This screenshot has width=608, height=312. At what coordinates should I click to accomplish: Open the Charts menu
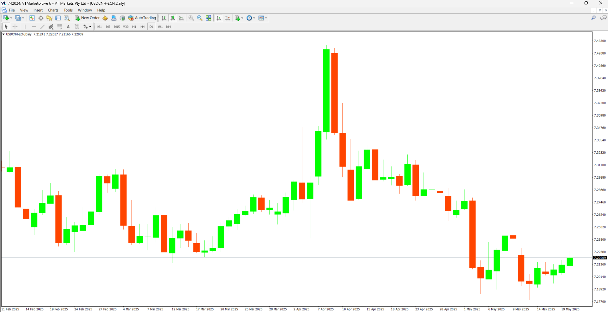tap(53, 10)
